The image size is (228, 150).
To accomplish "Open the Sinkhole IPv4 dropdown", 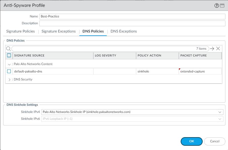I will point(220,112).
